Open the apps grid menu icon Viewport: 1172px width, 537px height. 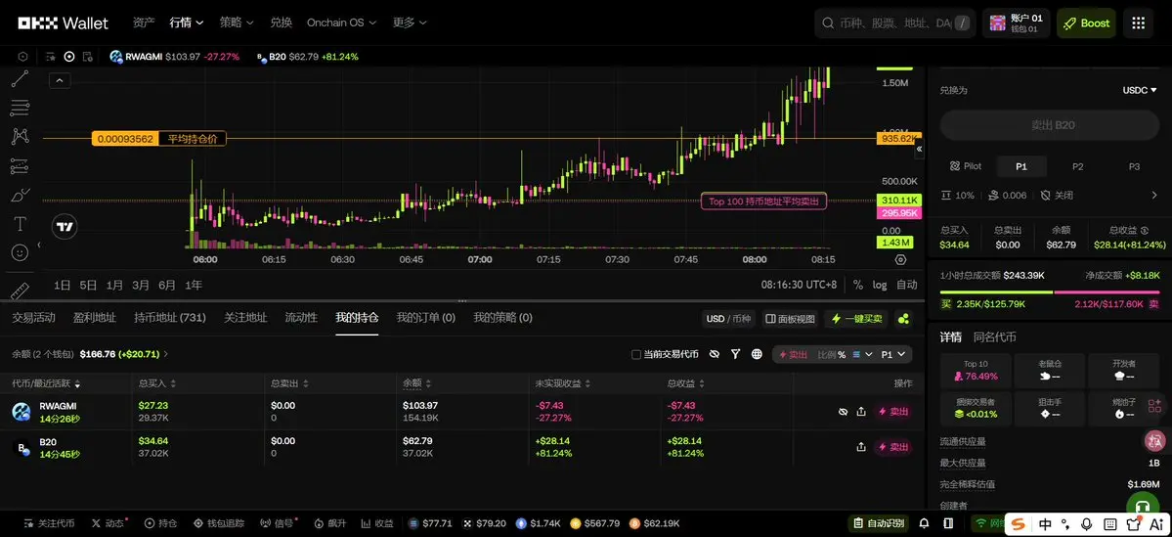click(x=1139, y=23)
